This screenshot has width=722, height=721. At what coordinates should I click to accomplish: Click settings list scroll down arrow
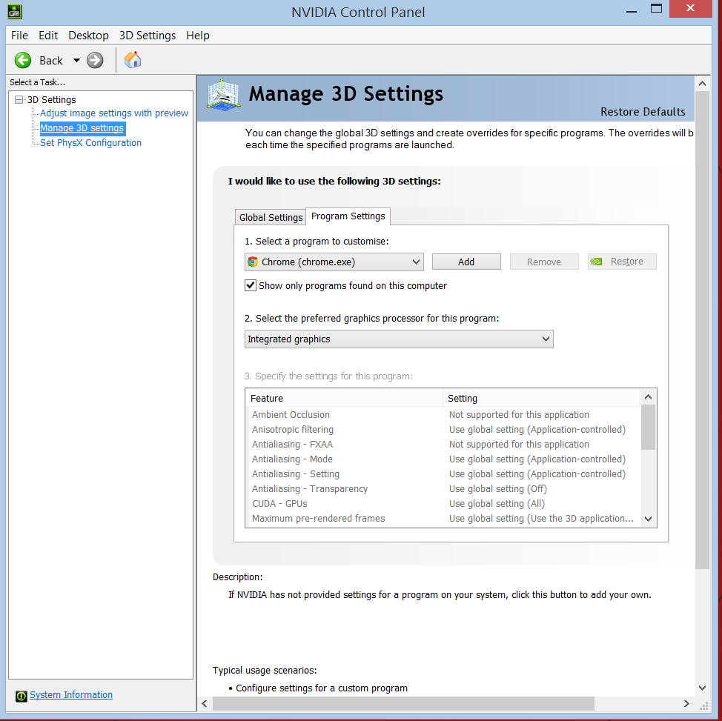pyautogui.click(x=649, y=519)
